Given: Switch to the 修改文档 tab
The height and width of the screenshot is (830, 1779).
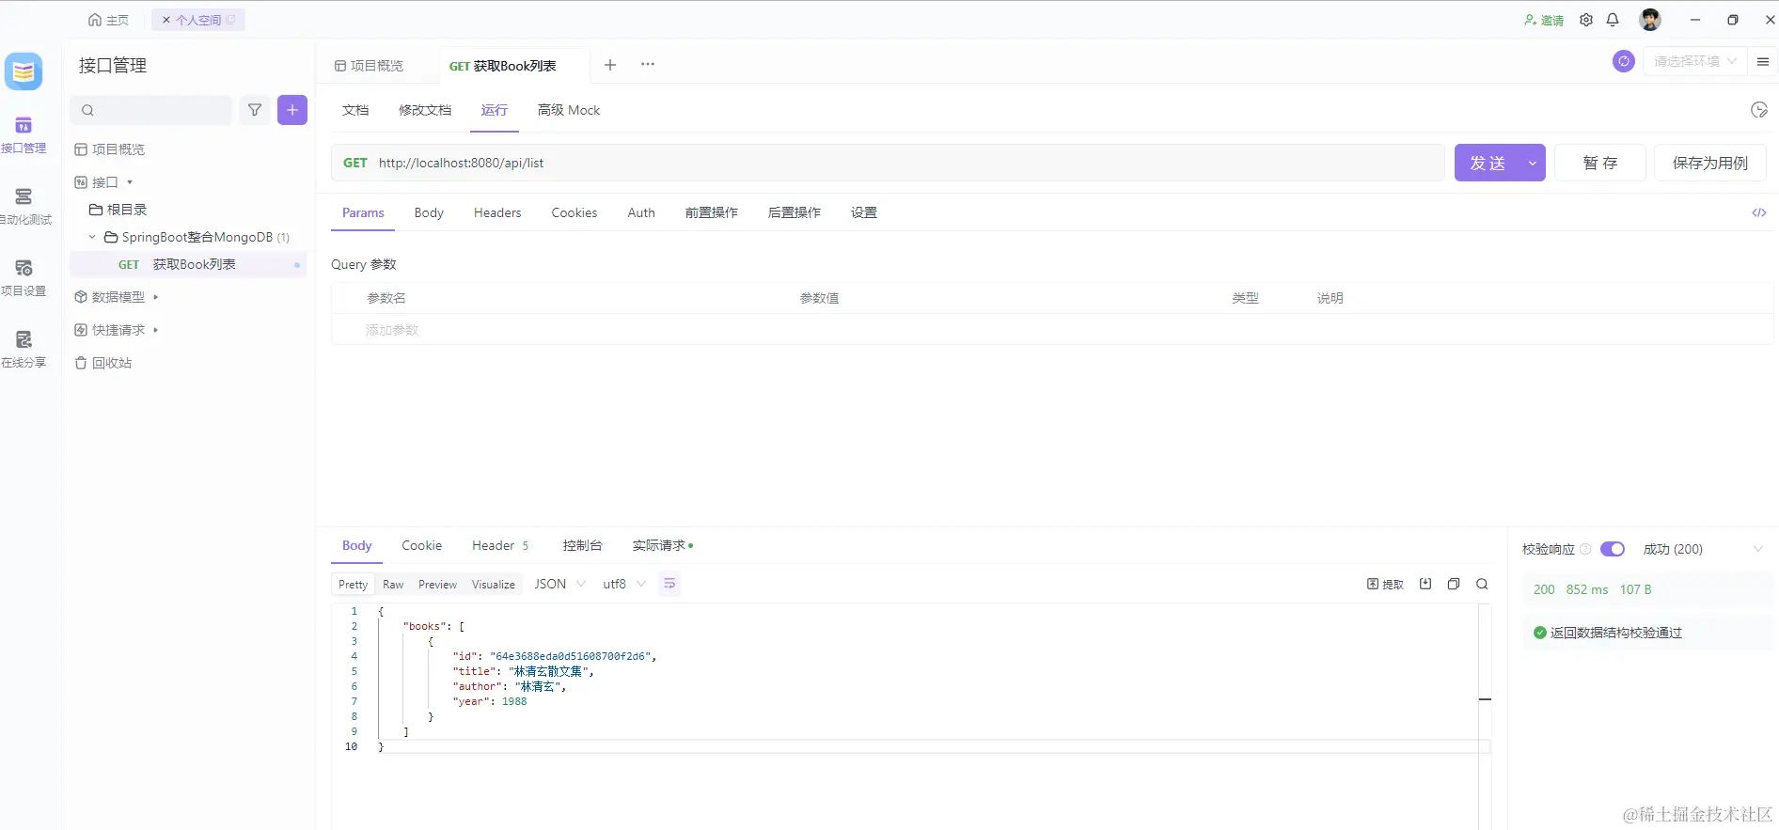Looking at the screenshot, I should click(x=425, y=110).
